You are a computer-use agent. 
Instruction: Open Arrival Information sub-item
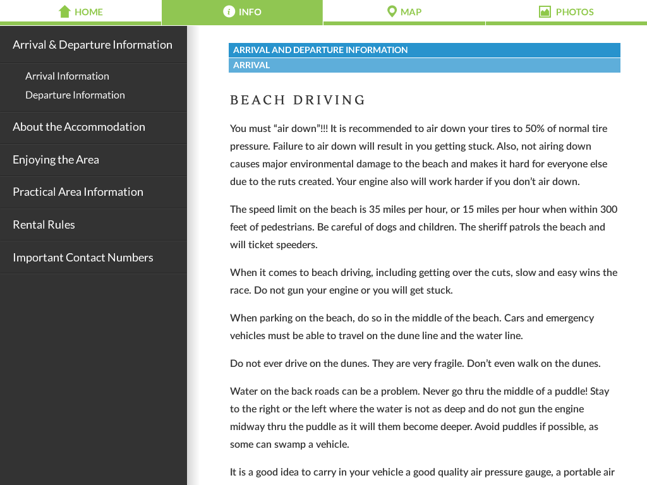click(x=67, y=76)
